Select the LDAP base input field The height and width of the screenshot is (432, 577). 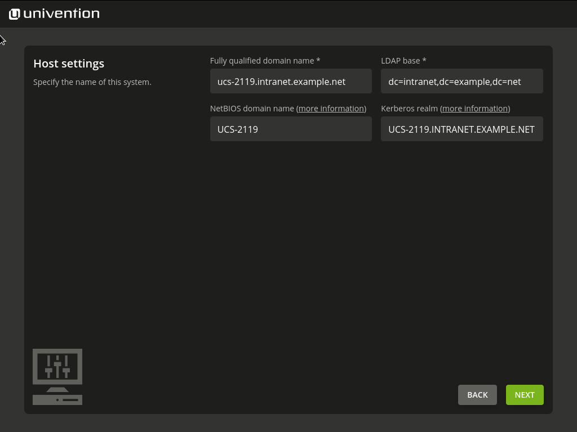click(461, 82)
